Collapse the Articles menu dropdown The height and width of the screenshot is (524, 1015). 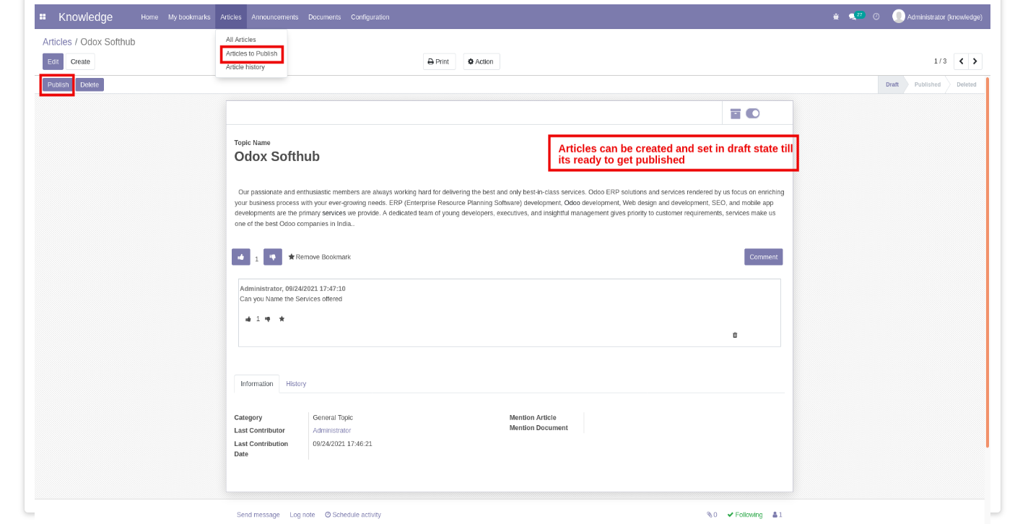click(x=231, y=17)
